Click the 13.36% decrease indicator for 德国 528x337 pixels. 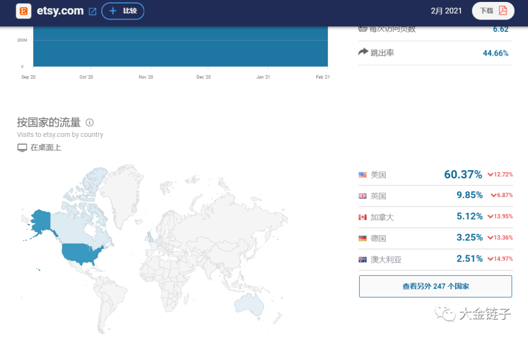[x=500, y=238]
